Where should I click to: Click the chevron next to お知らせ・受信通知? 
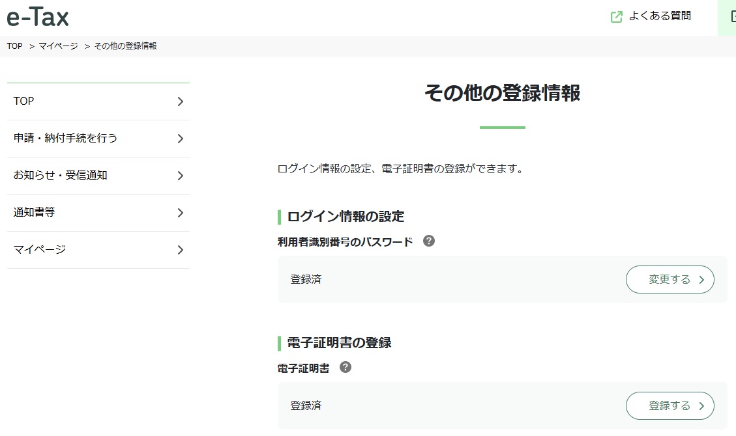pyautogui.click(x=180, y=176)
